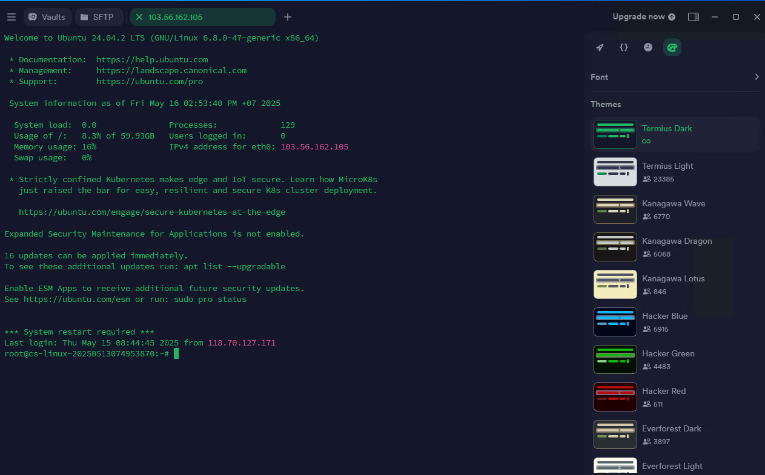Screen dimensions: 765x475
Task: Toggle the side panel layout icon
Action: [x=694, y=17]
